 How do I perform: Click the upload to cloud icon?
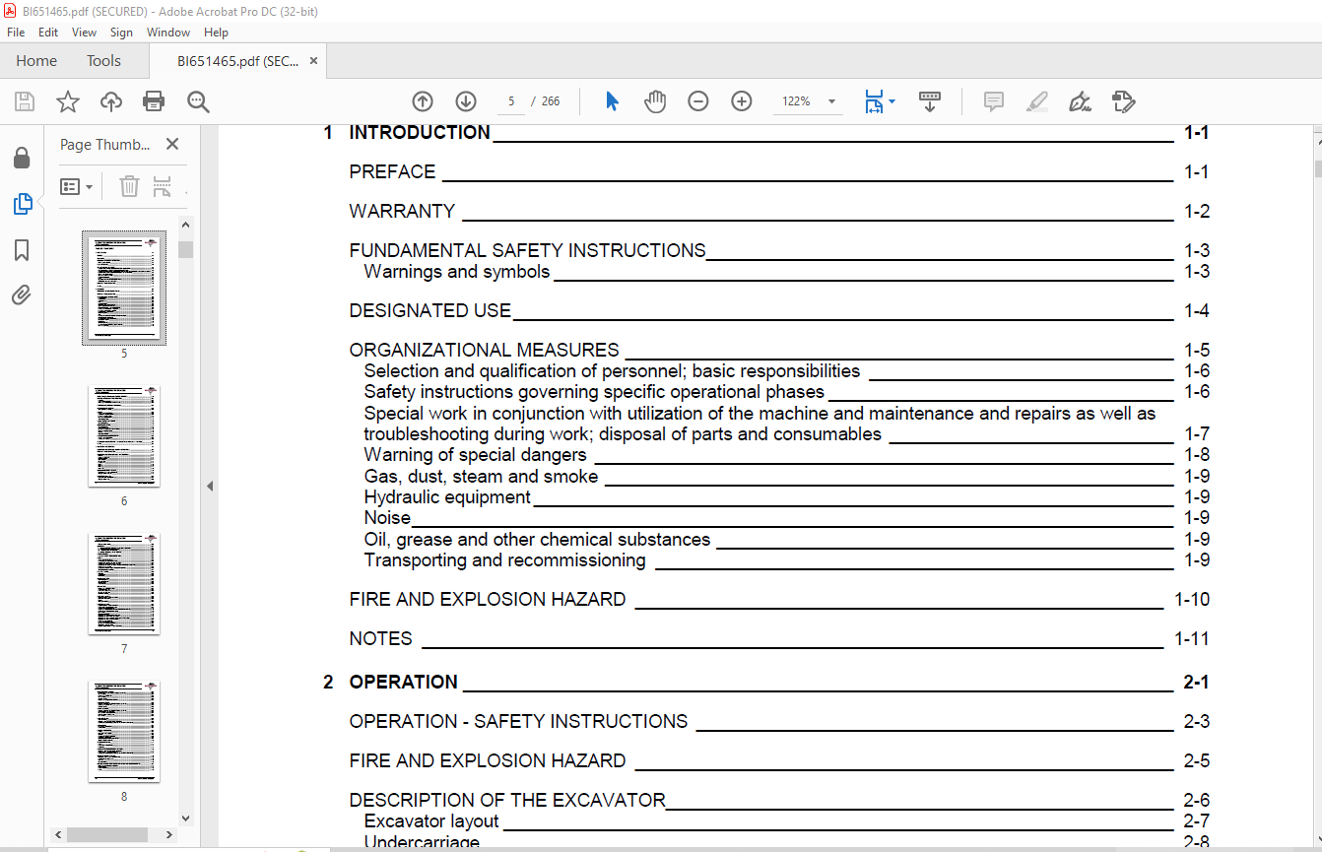(111, 101)
